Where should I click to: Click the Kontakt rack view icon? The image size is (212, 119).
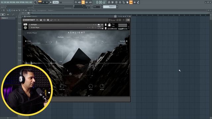pyautogui.click(x=48, y=20)
